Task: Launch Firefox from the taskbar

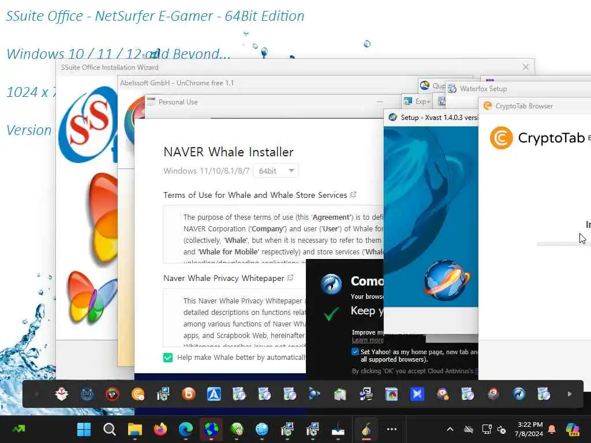Action: pos(160,429)
